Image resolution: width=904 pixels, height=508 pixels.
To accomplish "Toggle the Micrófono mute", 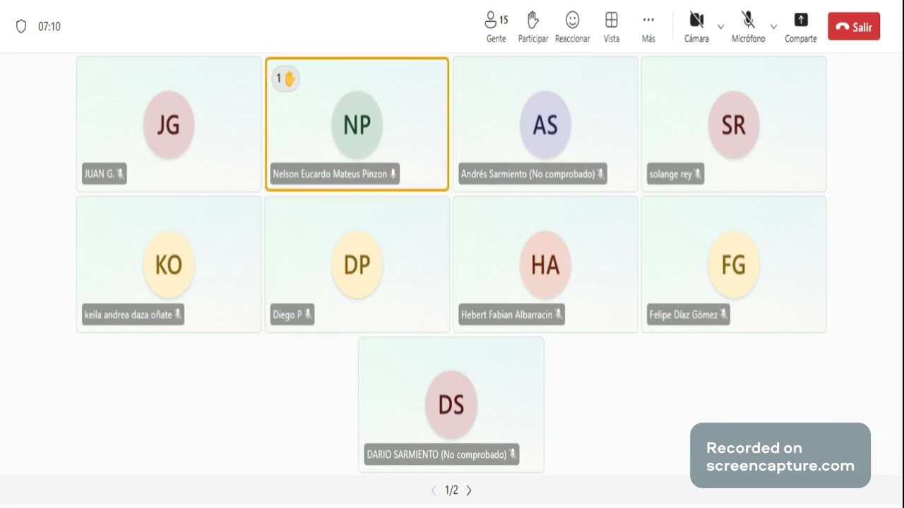I will coord(748,27).
